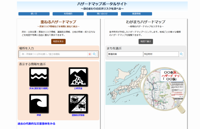This screenshot has width=200, height=129.
Task: Clear the location input with red X
Action: tap(90, 54)
